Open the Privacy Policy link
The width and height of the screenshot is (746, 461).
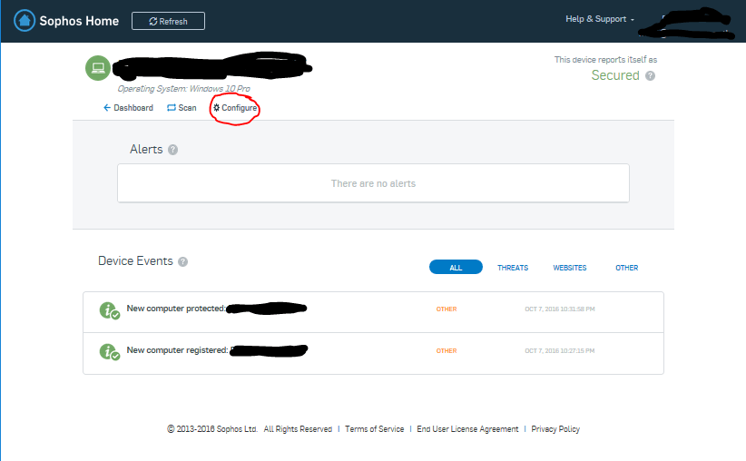point(555,429)
